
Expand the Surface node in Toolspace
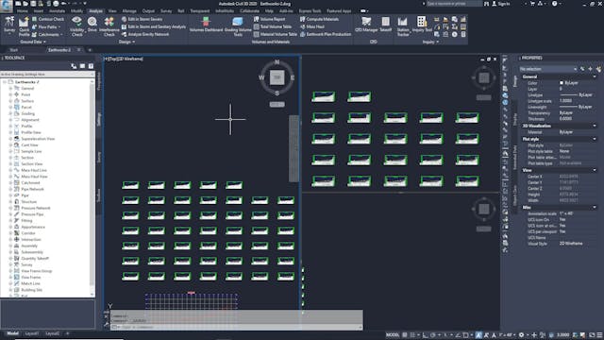[x=10, y=101]
